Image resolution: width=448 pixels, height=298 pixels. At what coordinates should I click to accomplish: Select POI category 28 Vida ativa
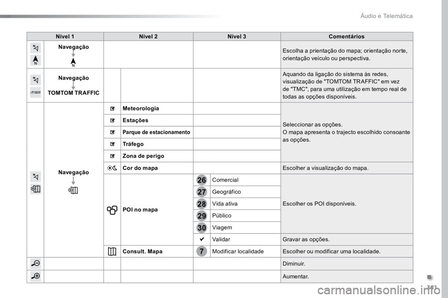click(202, 204)
